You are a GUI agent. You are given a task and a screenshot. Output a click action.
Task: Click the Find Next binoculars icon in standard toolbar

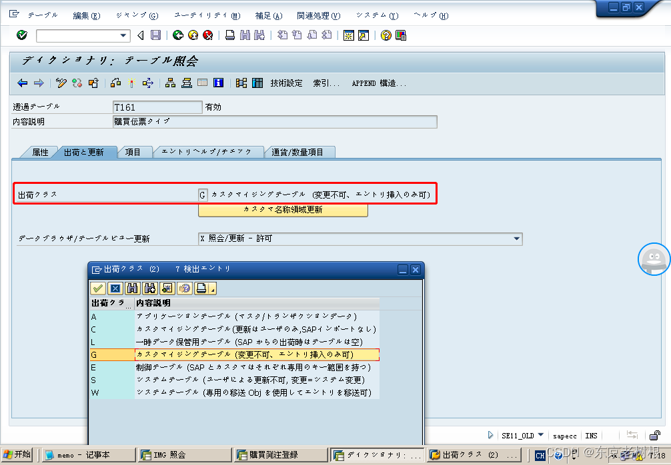pos(259,35)
